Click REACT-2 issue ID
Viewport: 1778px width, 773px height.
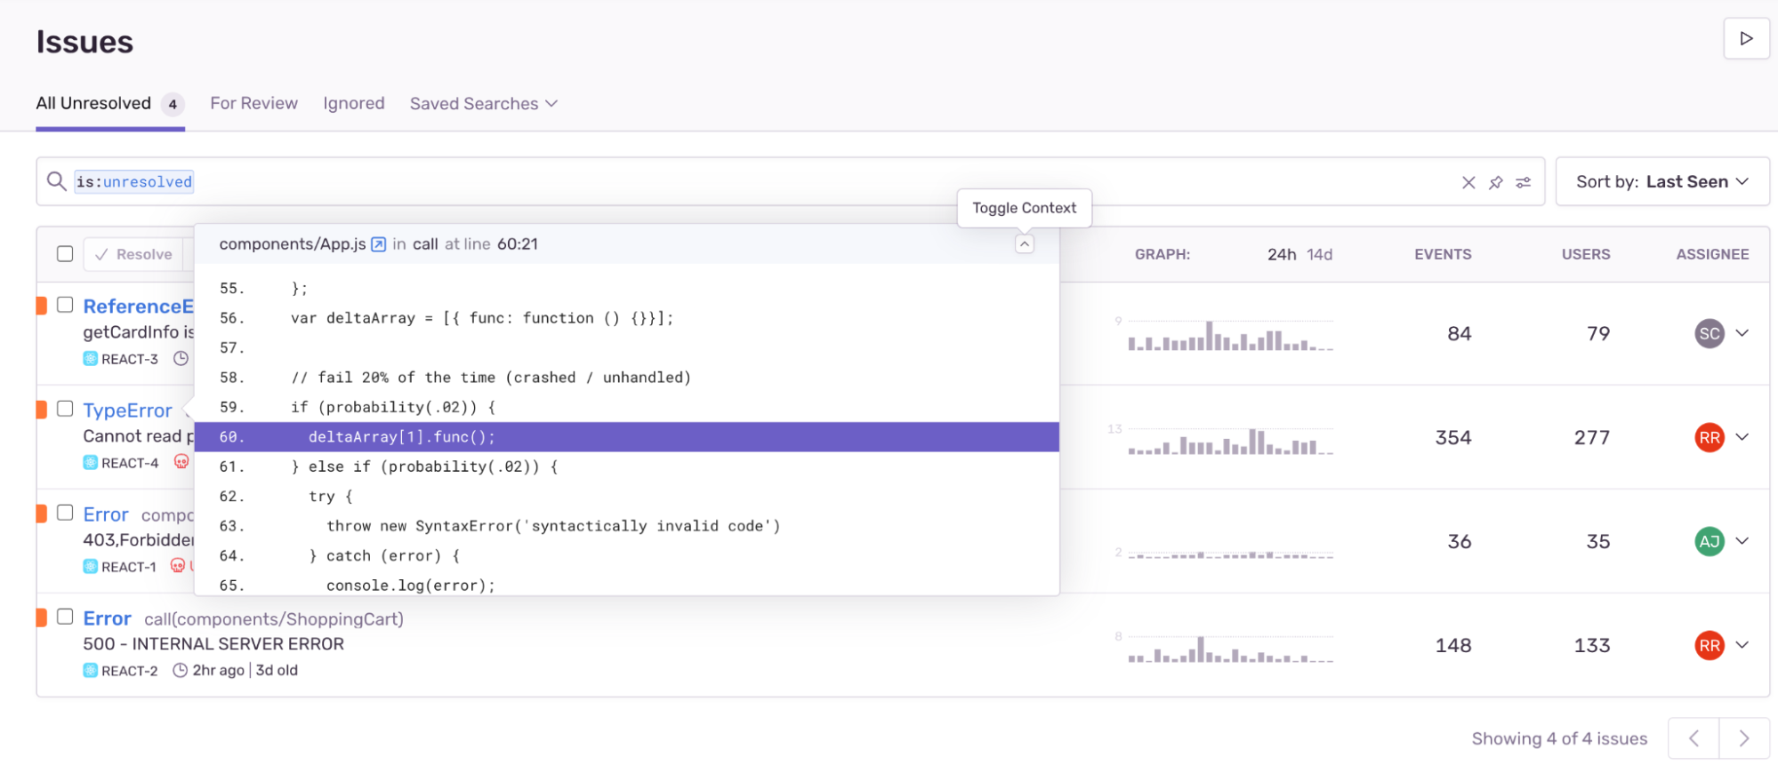pos(130,671)
